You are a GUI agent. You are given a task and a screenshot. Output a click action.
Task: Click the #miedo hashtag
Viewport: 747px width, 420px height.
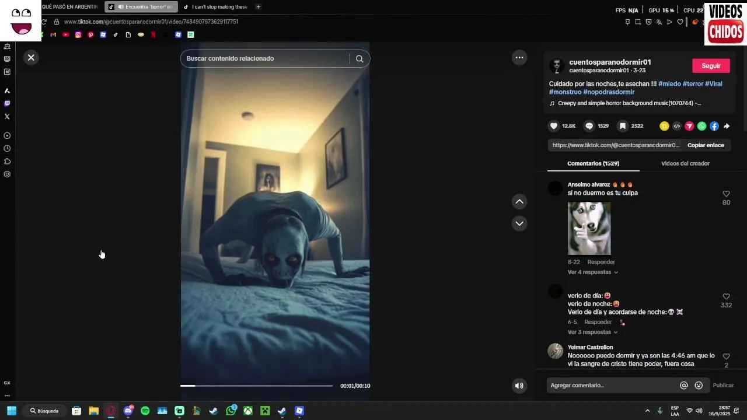coord(669,84)
